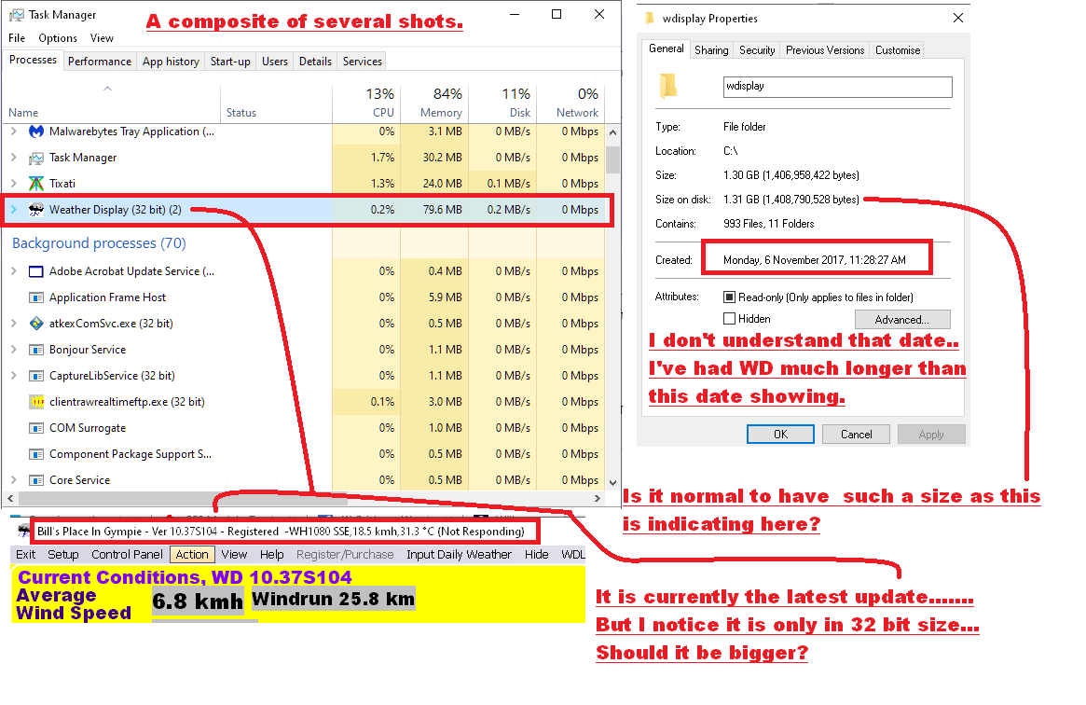Switch to the App history tab
1086x705 pixels.
[172, 62]
